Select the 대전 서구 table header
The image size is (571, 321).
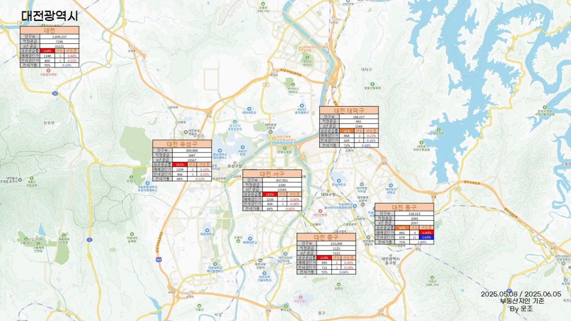tap(272, 174)
